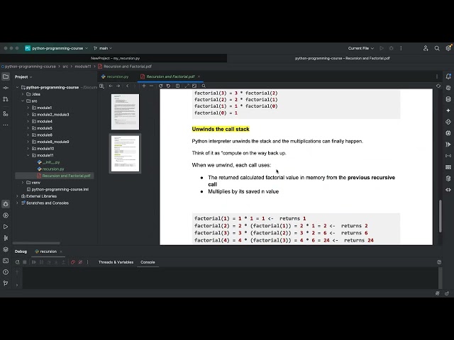Open the Project tool window folder icon
This screenshot has width=454, height=340.
coord(6,76)
